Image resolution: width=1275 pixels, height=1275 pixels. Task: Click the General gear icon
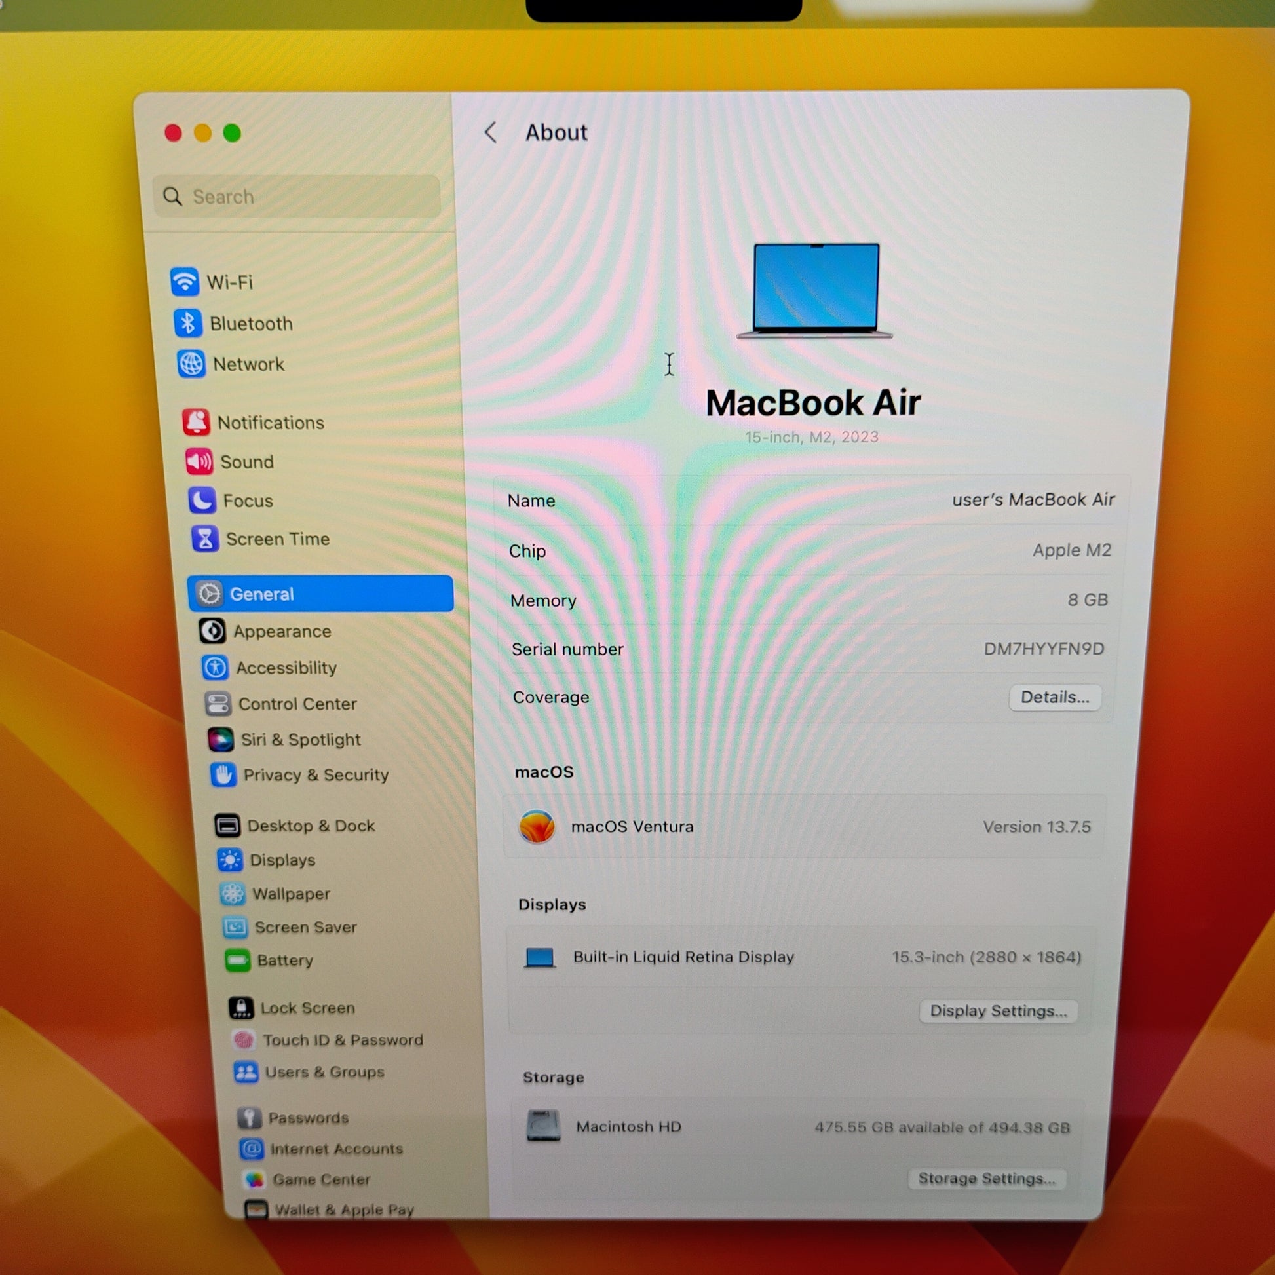pyautogui.click(x=209, y=594)
